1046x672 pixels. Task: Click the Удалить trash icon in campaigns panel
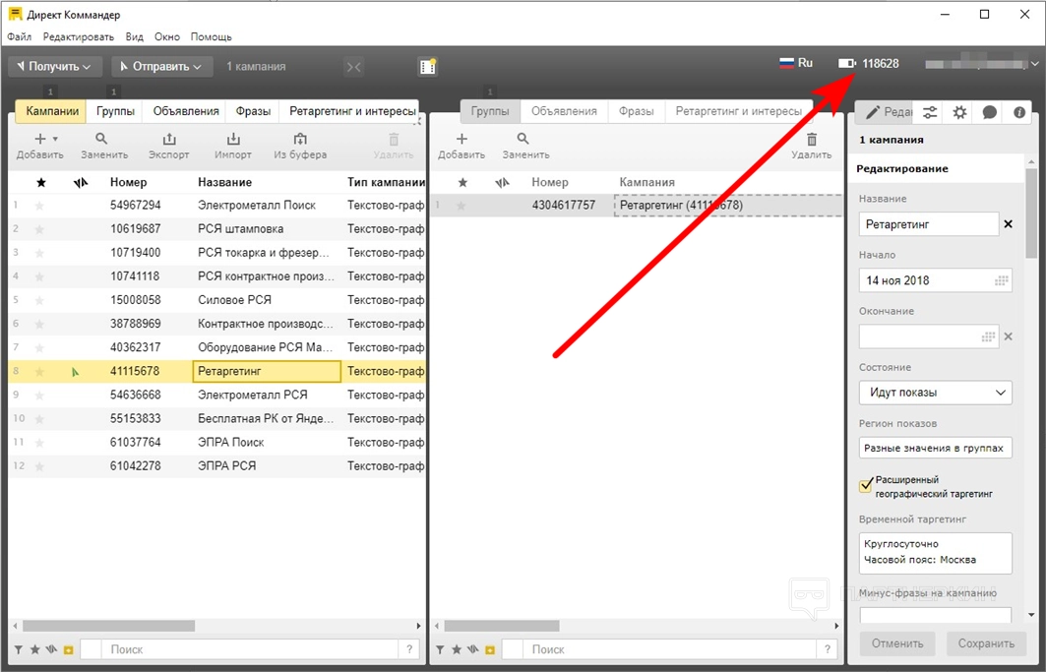(x=394, y=139)
